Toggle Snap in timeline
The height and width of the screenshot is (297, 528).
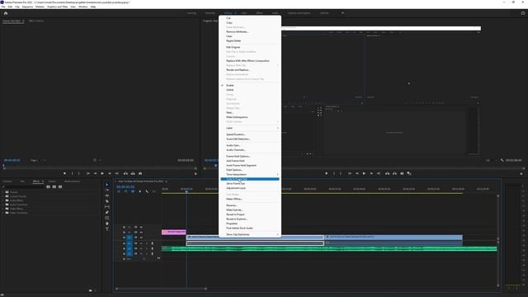(125, 191)
